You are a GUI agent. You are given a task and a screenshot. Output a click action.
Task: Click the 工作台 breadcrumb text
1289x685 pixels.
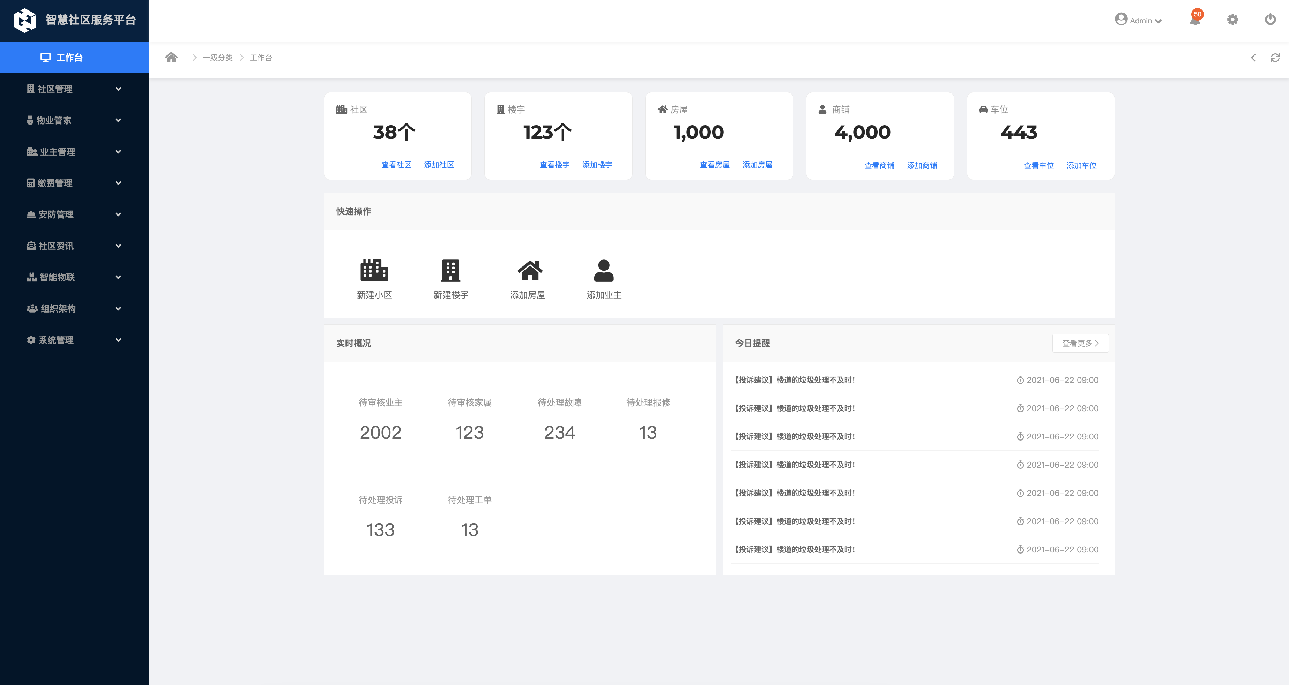click(261, 58)
